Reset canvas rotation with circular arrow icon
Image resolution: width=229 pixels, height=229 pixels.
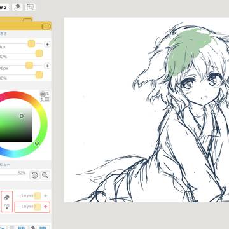pos(34,175)
